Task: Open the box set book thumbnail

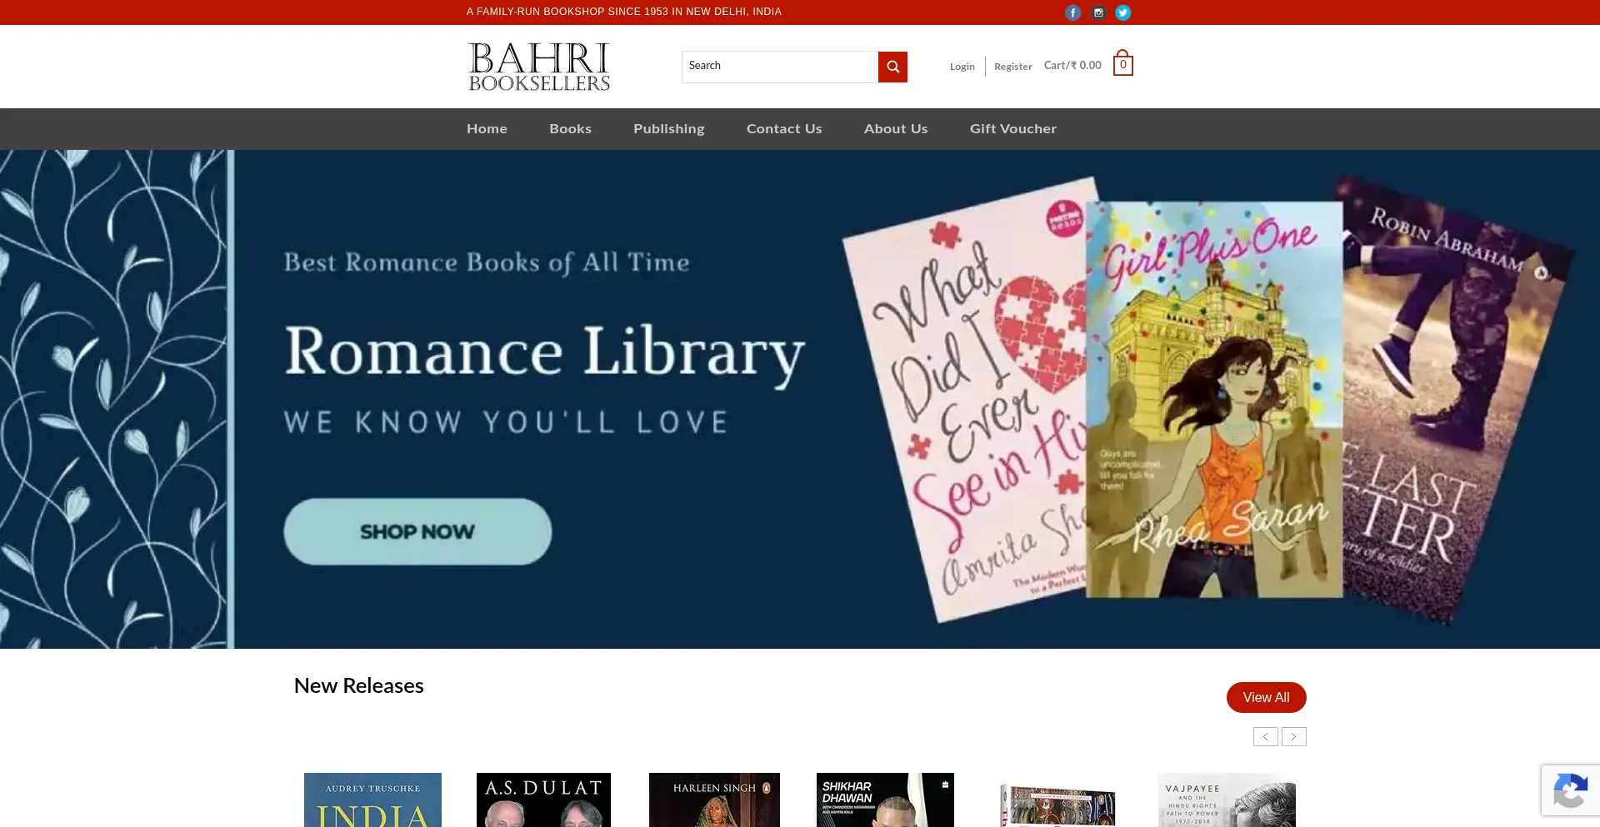Action: [1057, 805]
